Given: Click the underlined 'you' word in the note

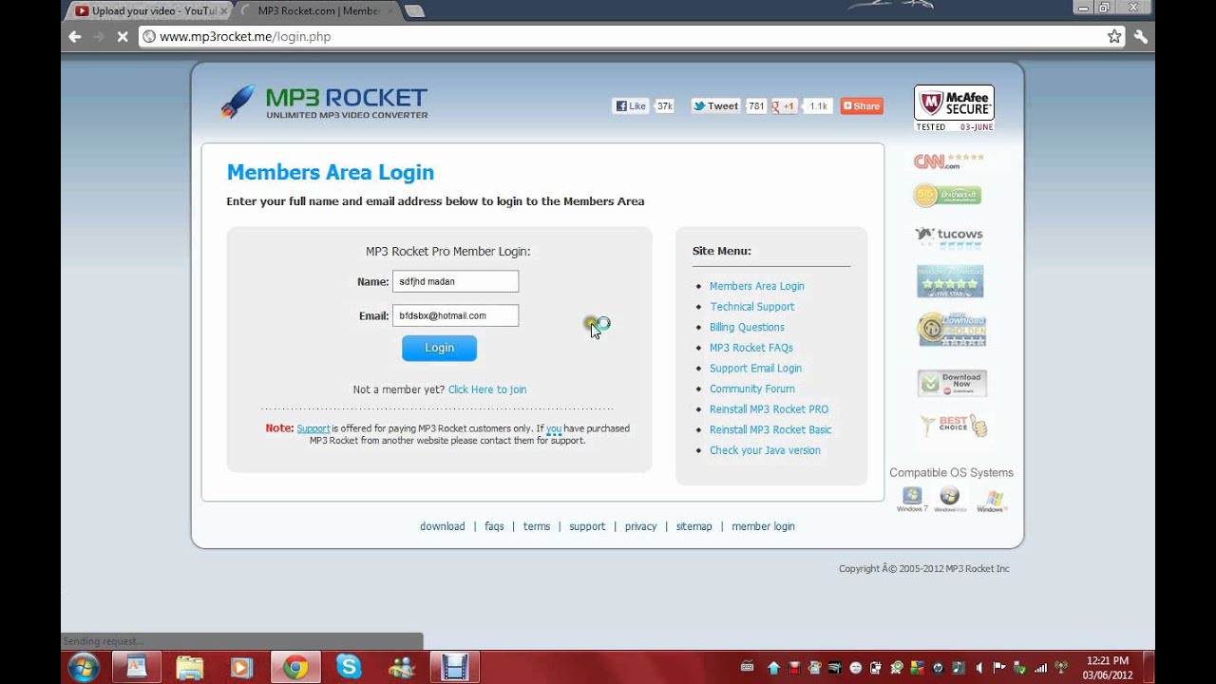Looking at the screenshot, I should [554, 428].
